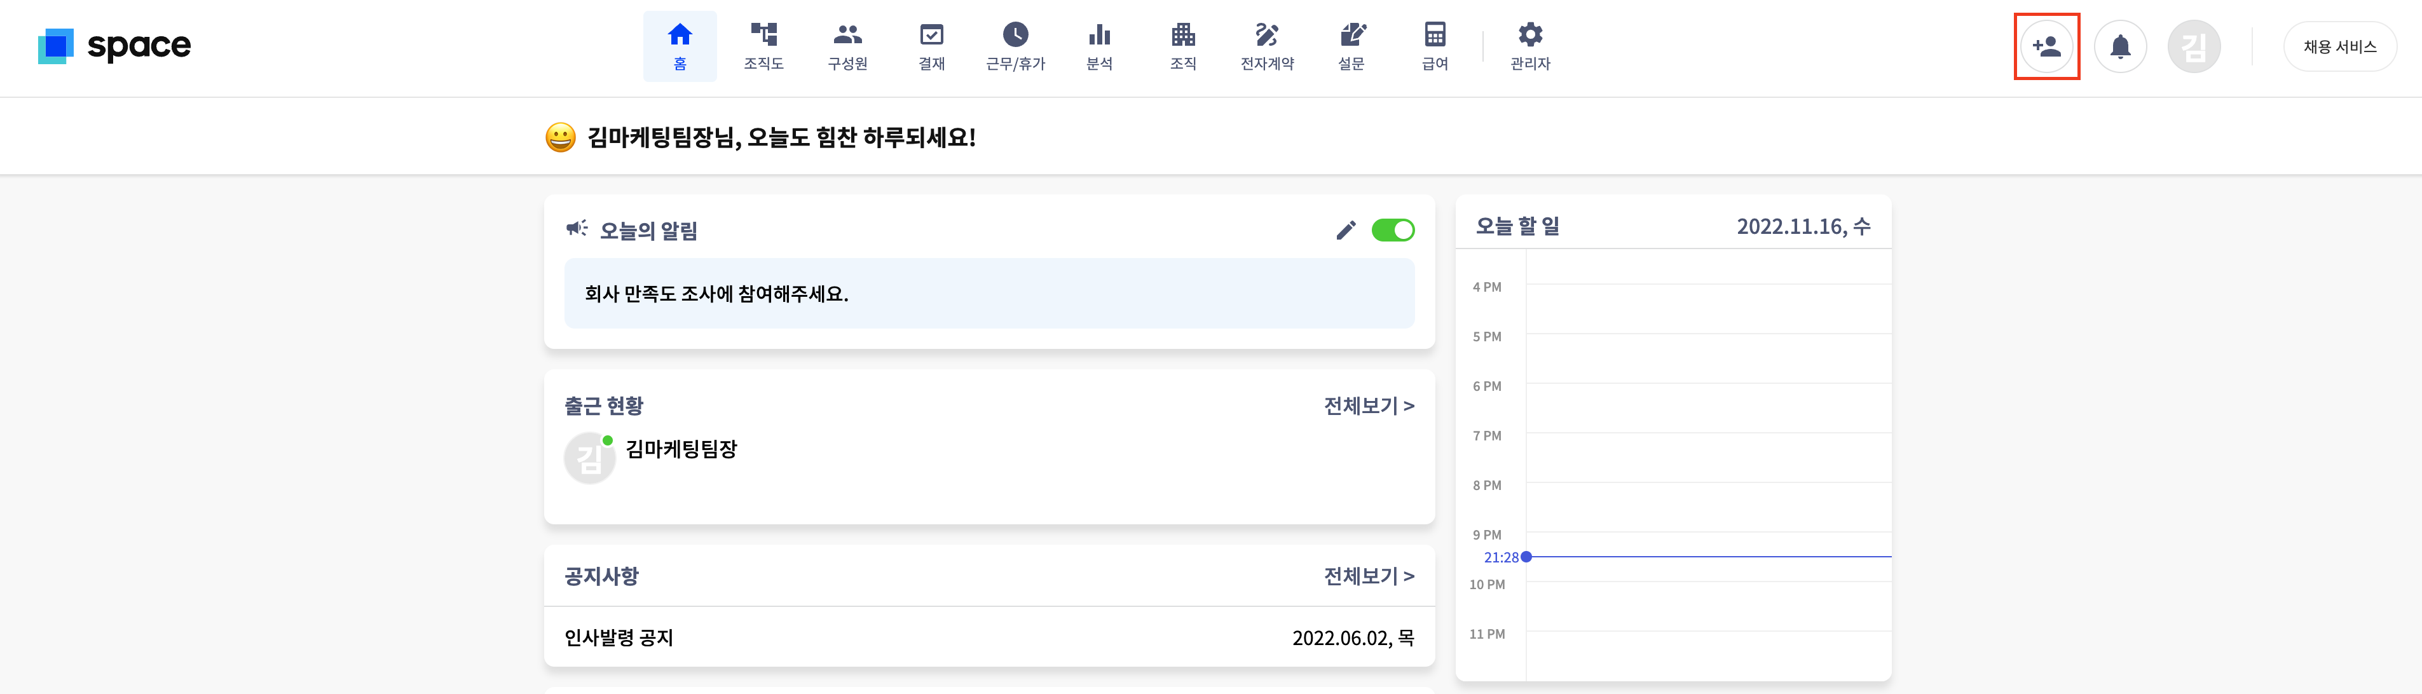Expand 출근 현황 via 전체보기
Screen dimensions: 2422x694
1368,406
